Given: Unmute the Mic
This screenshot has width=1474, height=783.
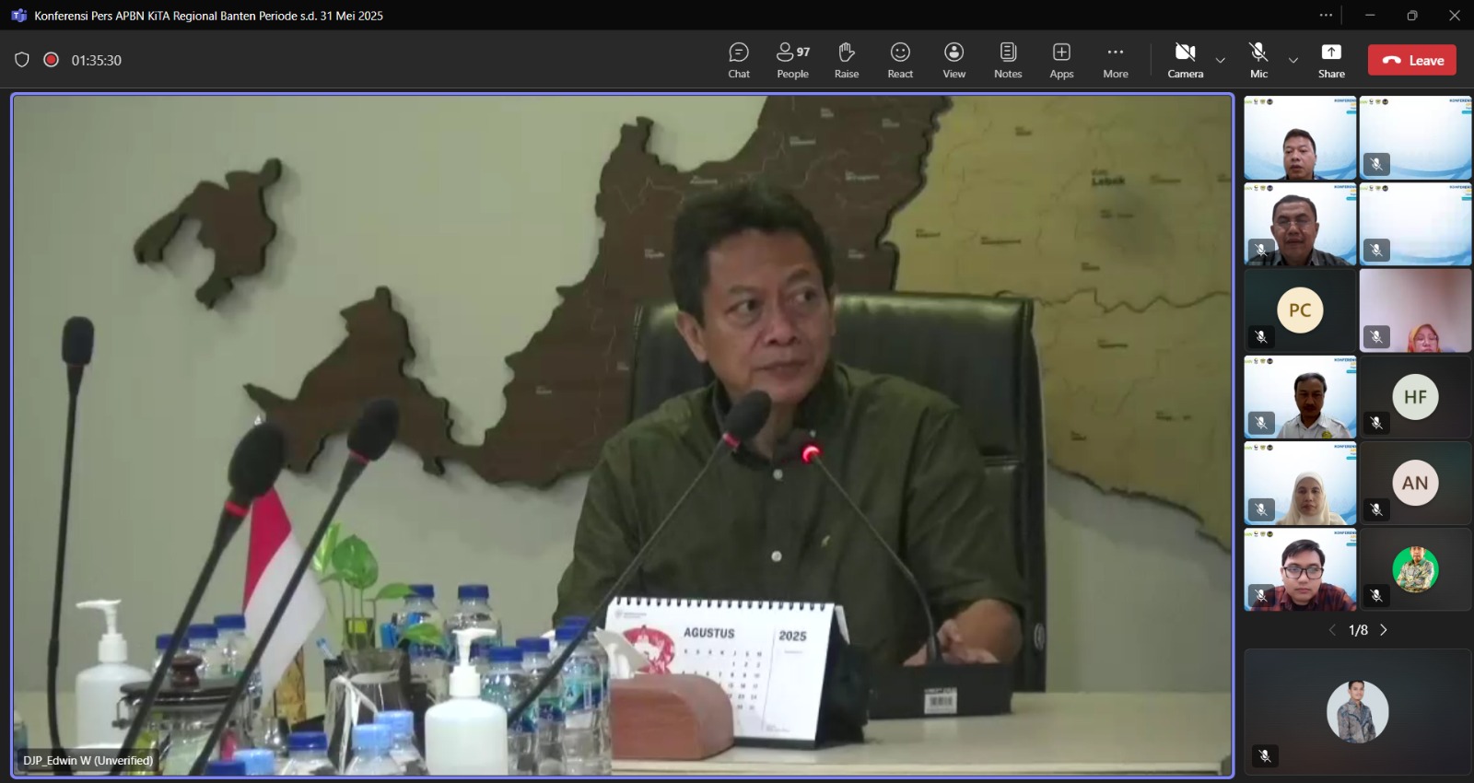Looking at the screenshot, I should coord(1258,60).
